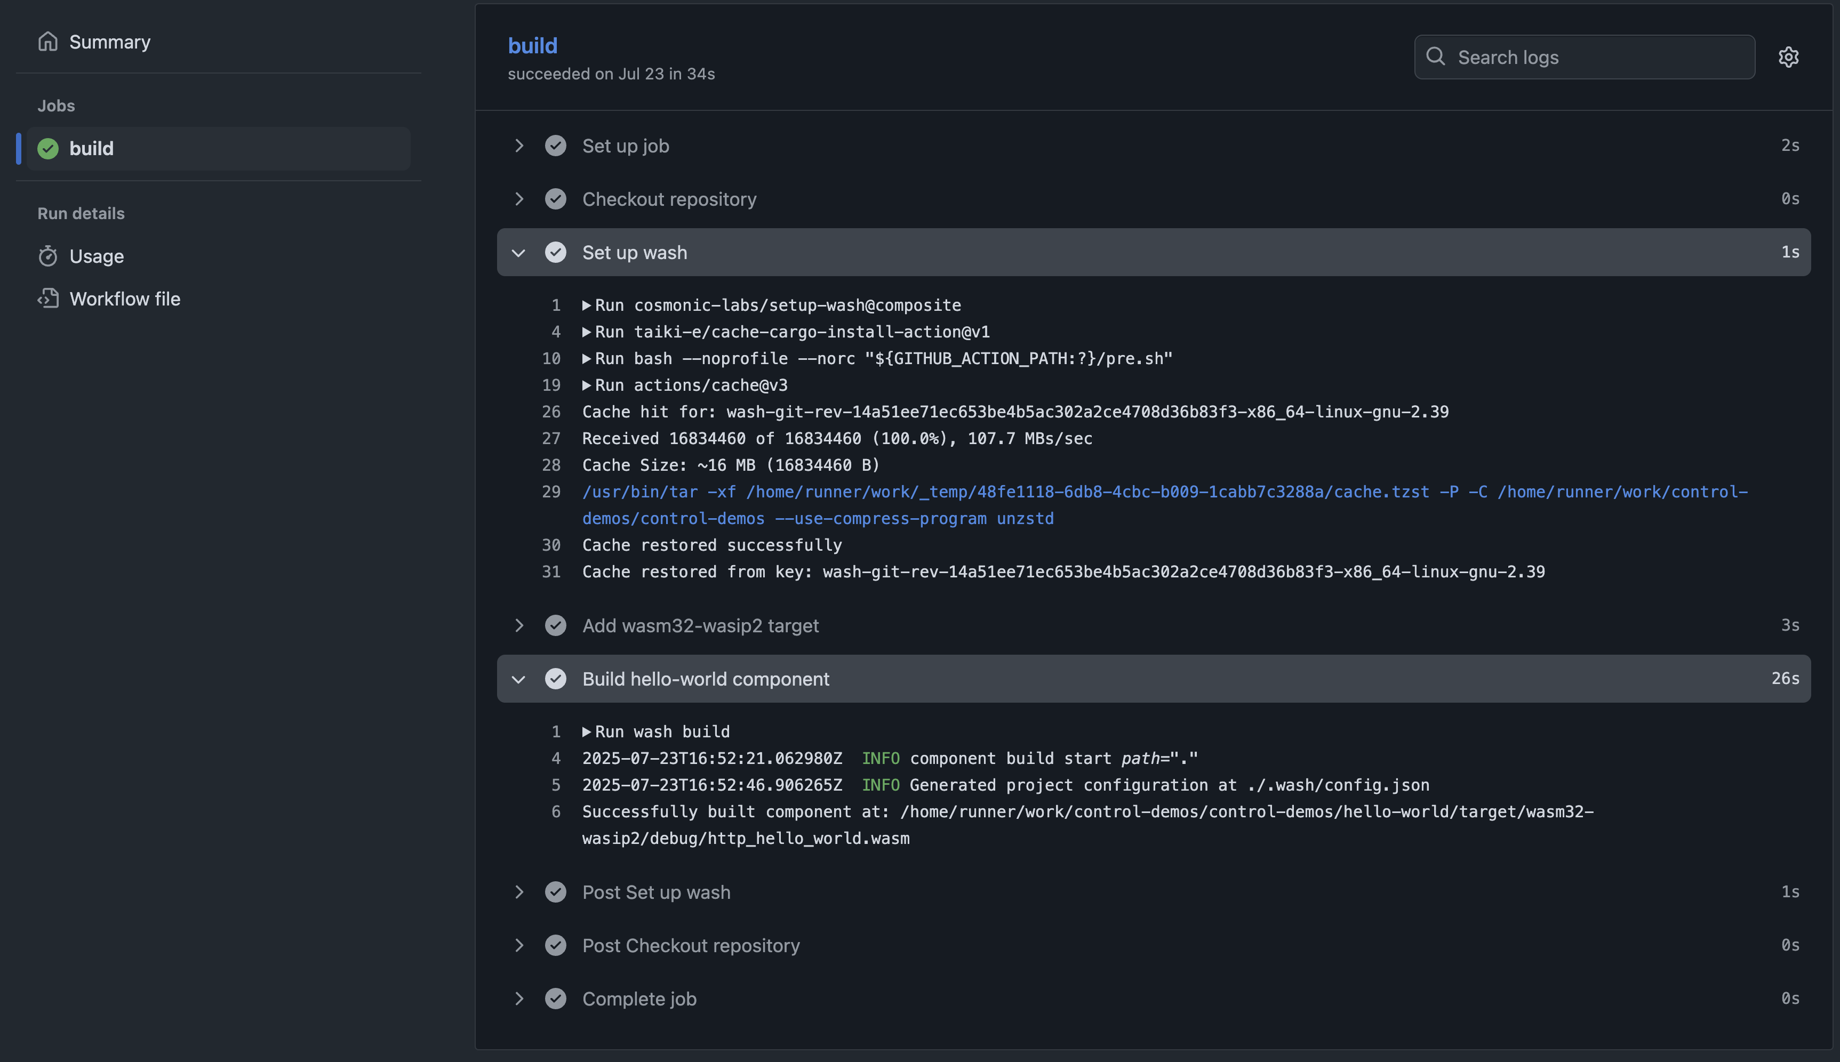The image size is (1840, 1062).
Task: Click the green success icon beside build job
Action: [48, 149]
